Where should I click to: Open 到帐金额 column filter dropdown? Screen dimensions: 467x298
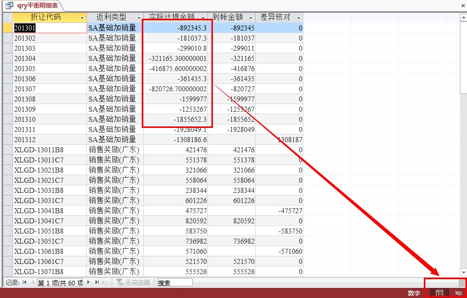tap(254, 18)
